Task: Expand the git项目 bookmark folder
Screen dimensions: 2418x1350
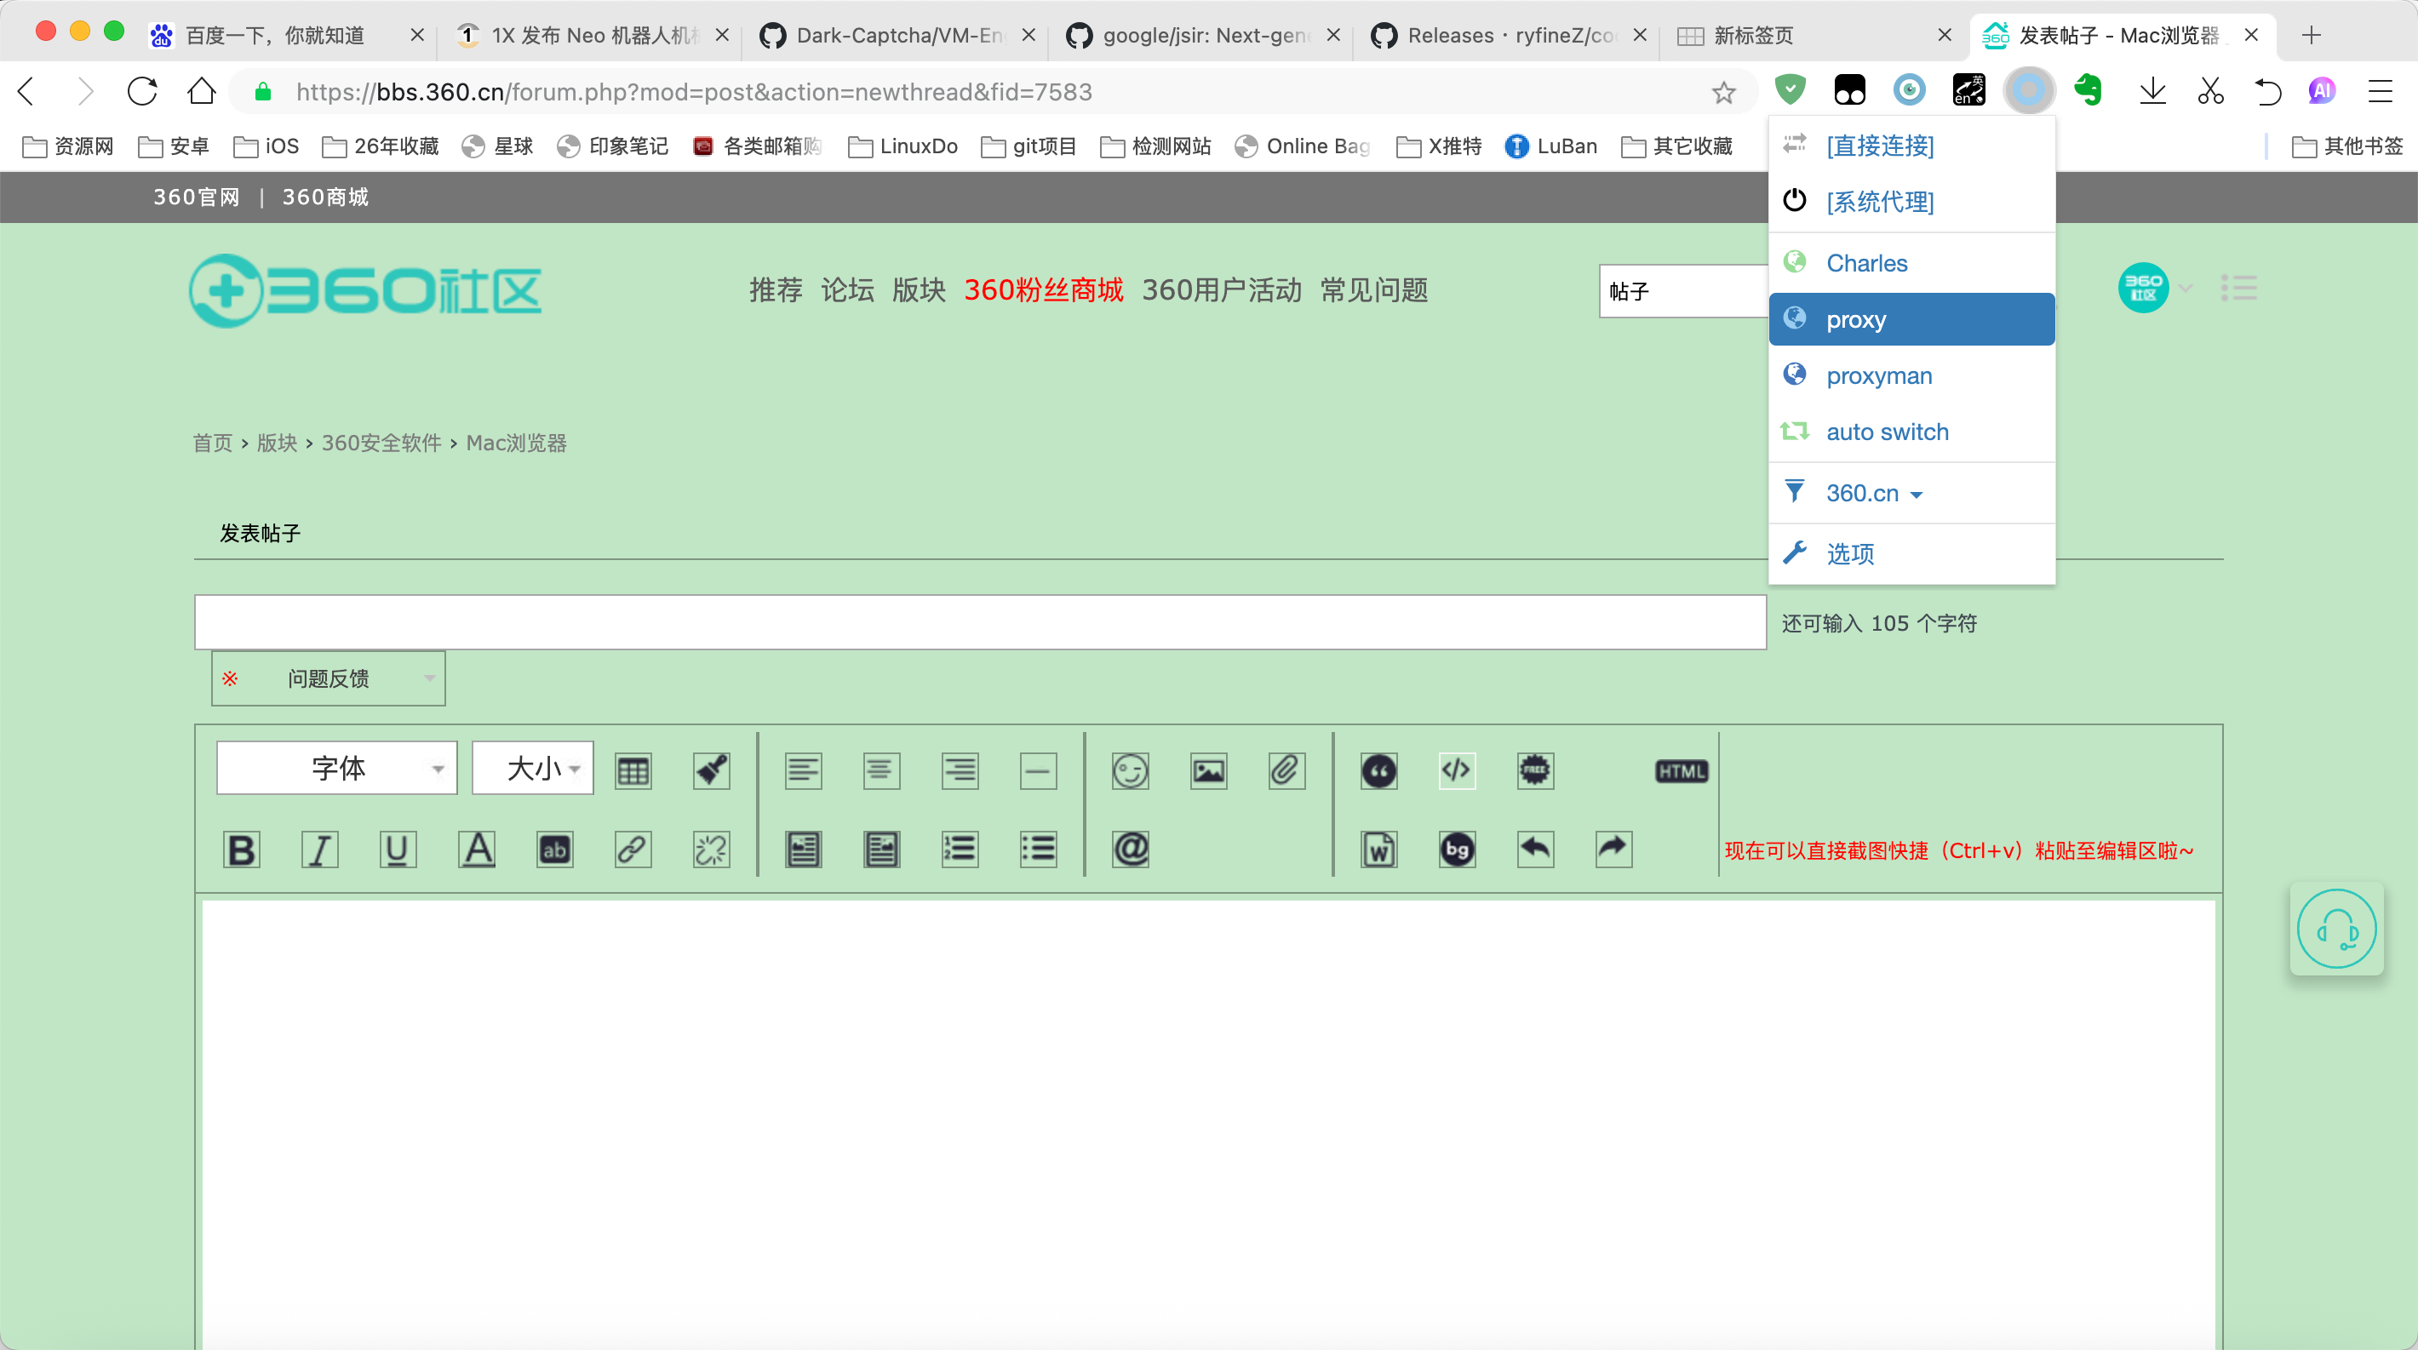Action: [x=1029, y=146]
